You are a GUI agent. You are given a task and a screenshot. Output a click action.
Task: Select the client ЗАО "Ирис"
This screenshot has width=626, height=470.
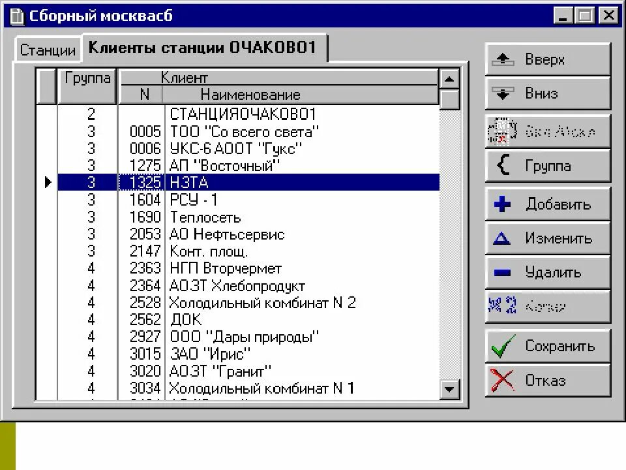click(x=210, y=354)
